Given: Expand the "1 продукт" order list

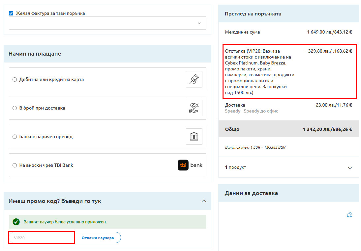Looking at the screenshot, I should coord(350,168).
